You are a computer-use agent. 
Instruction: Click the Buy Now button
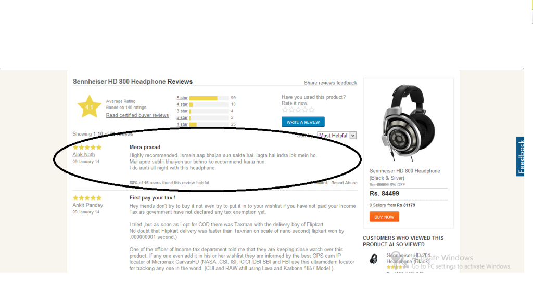[384, 217]
